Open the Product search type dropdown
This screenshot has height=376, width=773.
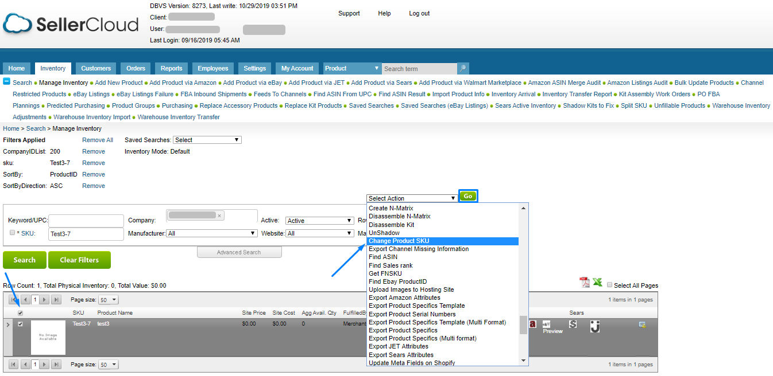(x=352, y=68)
